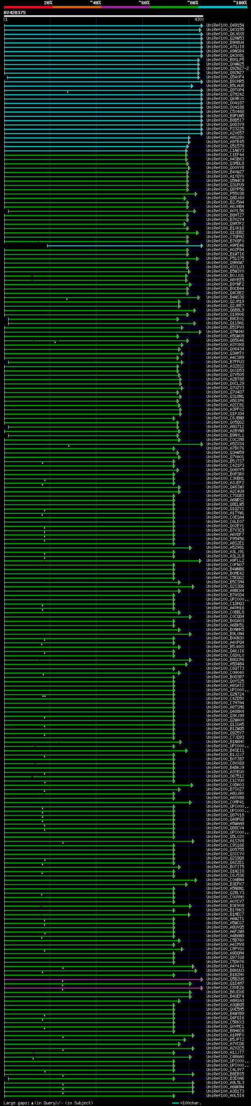This screenshot has height=1106, width=251.
Task: Click the purple ~60% identity legend bar
Action: [x=126, y=7]
